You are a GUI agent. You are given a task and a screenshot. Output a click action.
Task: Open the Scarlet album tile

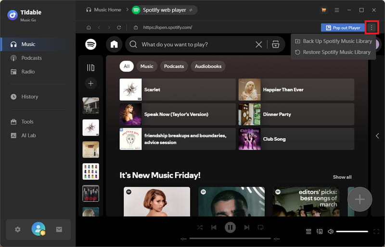(x=178, y=89)
